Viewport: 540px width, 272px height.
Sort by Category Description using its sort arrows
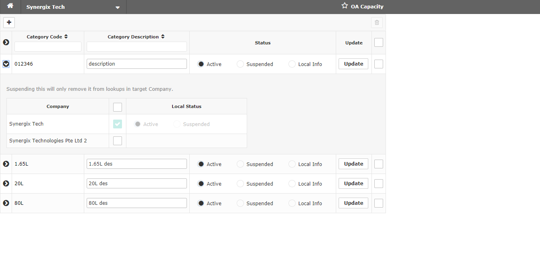[x=163, y=36]
